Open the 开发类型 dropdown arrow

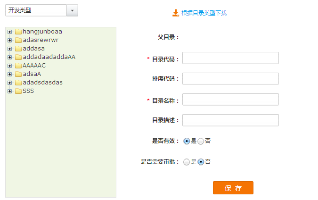72,10
